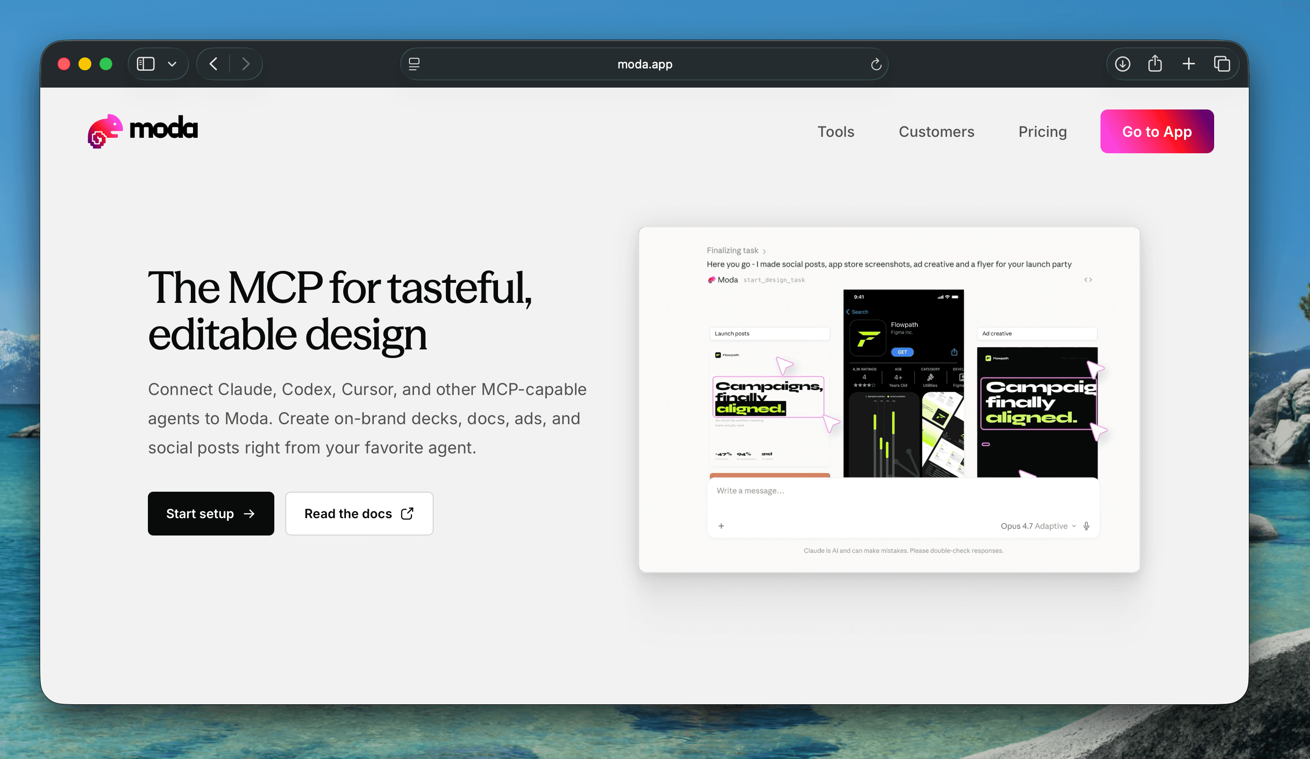
Task: Click the microphone icon in chat box
Action: pyautogui.click(x=1086, y=526)
